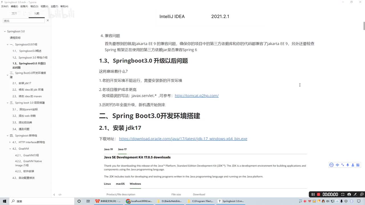Click the document vertical scrollbar thumb
The height and width of the screenshot is (205, 365).
(x=364, y=25)
